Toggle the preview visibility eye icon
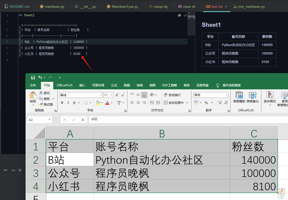 (x=179, y=15)
